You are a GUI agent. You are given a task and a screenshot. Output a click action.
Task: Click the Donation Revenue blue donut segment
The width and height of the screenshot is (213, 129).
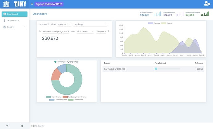tap(62, 68)
